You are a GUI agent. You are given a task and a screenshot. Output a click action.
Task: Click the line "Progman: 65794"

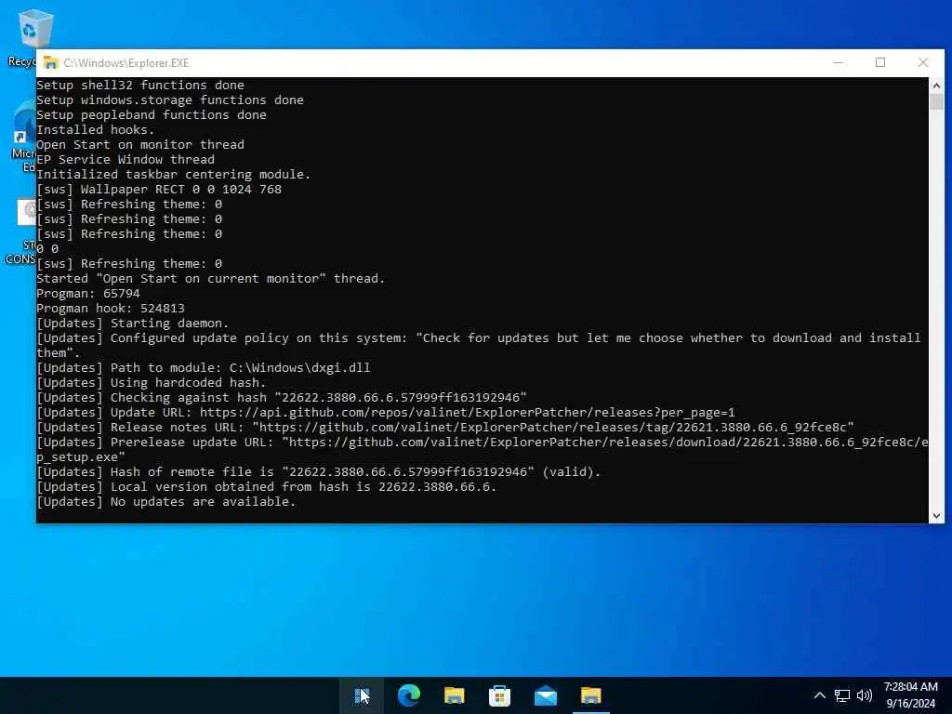click(88, 293)
